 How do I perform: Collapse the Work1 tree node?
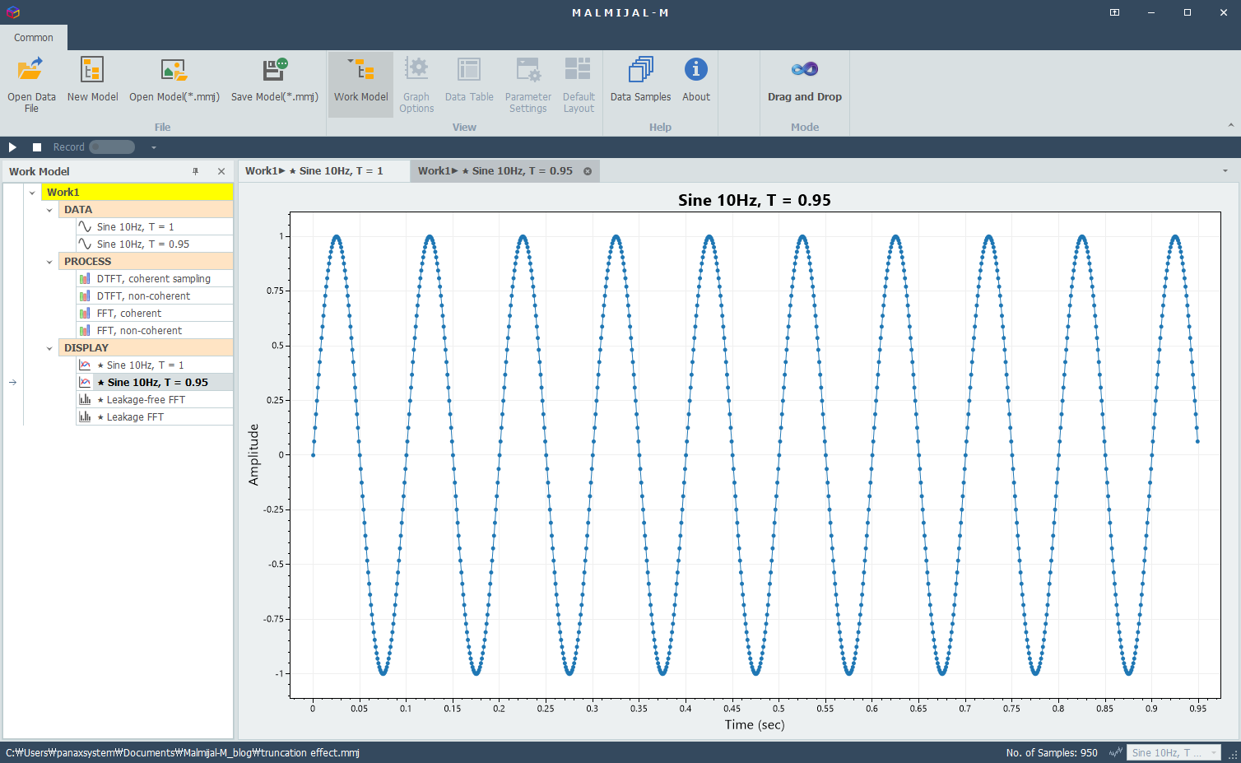[x=32, y=193]
